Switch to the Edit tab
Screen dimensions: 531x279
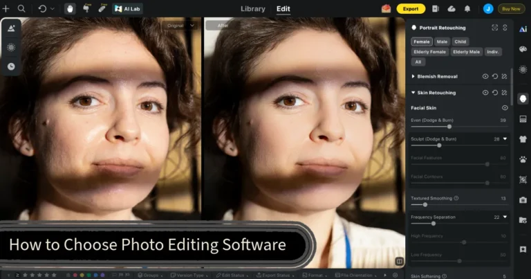point(283,9)
